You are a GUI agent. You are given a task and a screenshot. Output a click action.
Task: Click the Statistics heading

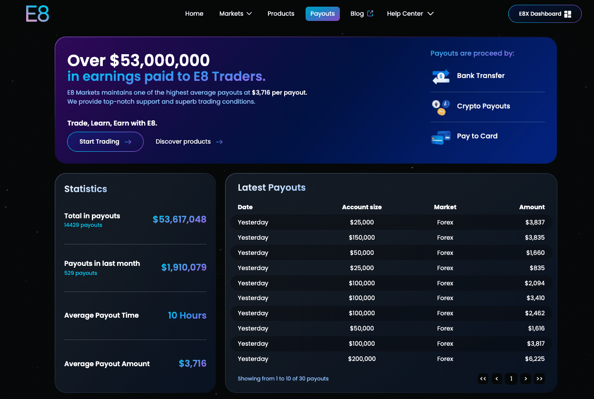click(86, 189)
